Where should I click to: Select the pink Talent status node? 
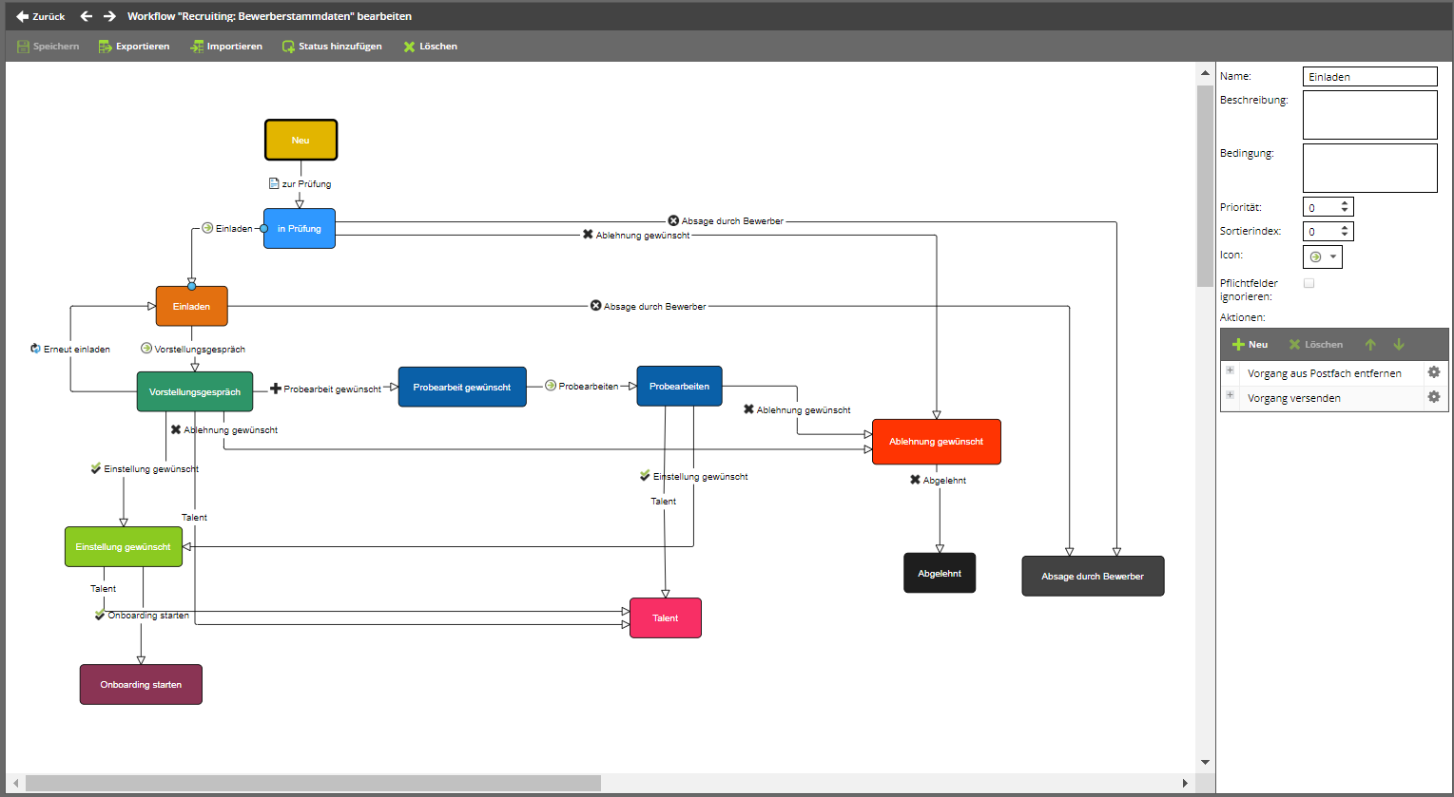click(666, 617)
